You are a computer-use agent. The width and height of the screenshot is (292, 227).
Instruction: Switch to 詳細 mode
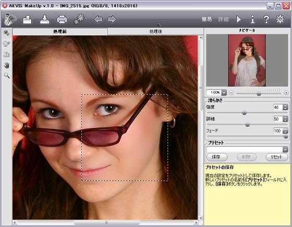(223, 19)
